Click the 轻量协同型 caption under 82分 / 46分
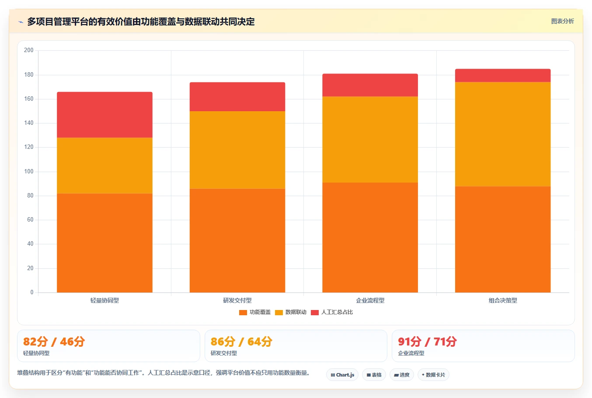The height and width of the screenshot is (398, 592). (x=36, y=353)
